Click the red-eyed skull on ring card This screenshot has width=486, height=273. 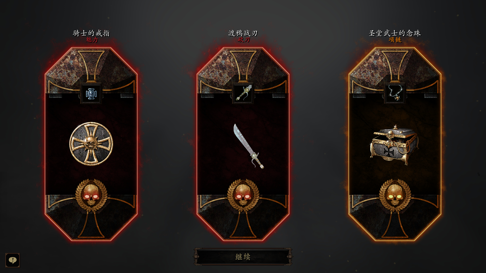click(91, 195)
